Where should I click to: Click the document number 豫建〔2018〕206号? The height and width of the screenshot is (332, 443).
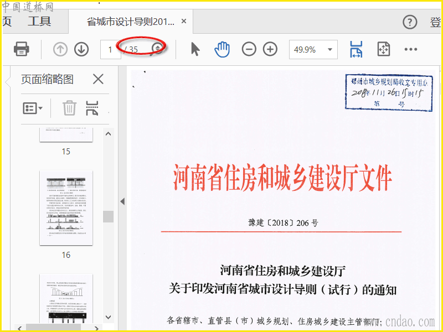283,223
